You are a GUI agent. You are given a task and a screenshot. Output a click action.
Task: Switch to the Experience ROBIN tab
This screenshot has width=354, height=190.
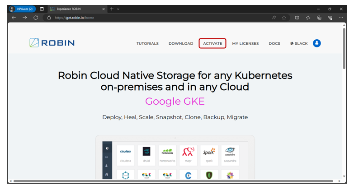click(x=77, y=9)
